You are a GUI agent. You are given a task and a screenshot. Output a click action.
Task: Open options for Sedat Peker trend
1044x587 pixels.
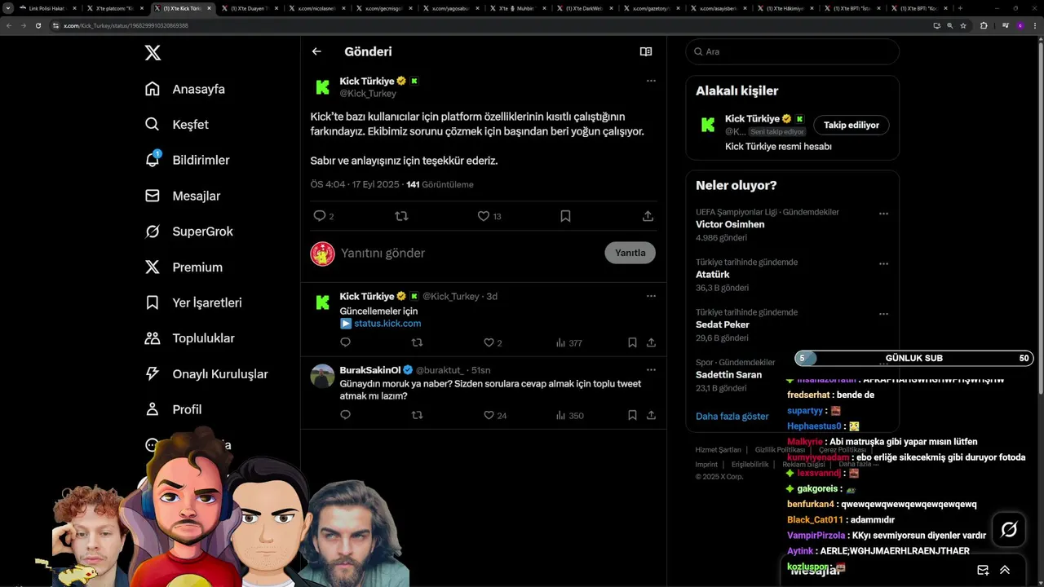pos(883,314)
